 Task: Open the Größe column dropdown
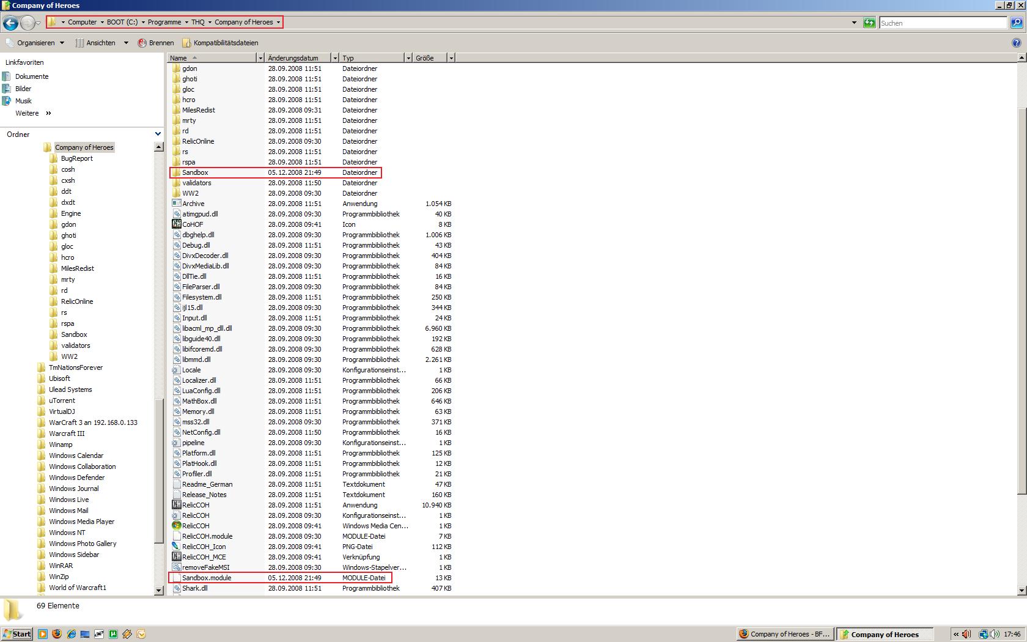[451, 58]
